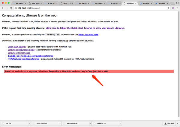Open the Chrome profile avatar icon
Viewport: 180px width, 127px height.
[177, 3]
